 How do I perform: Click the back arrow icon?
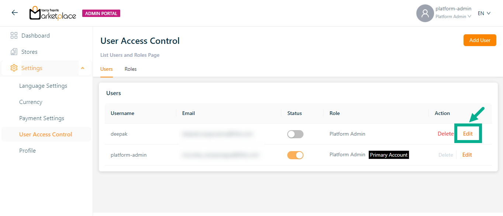tap(15, 13)
